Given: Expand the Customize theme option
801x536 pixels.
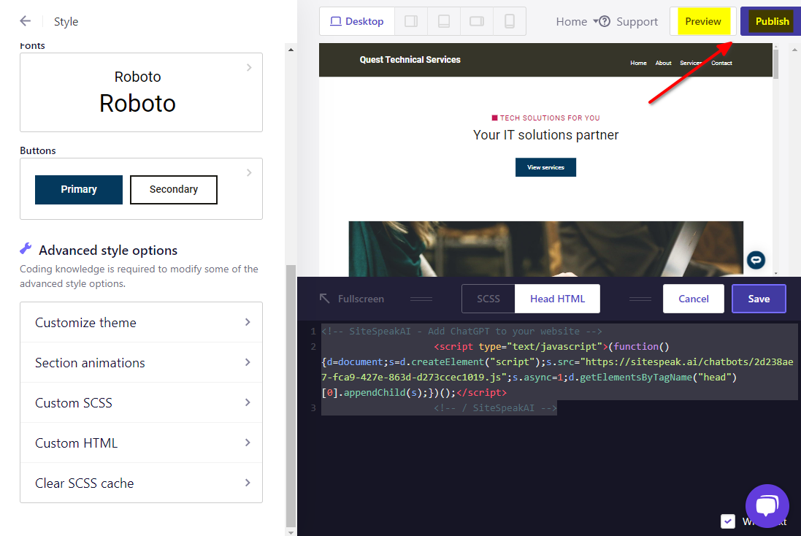Looking at the screenshot, I should point(141,322).
